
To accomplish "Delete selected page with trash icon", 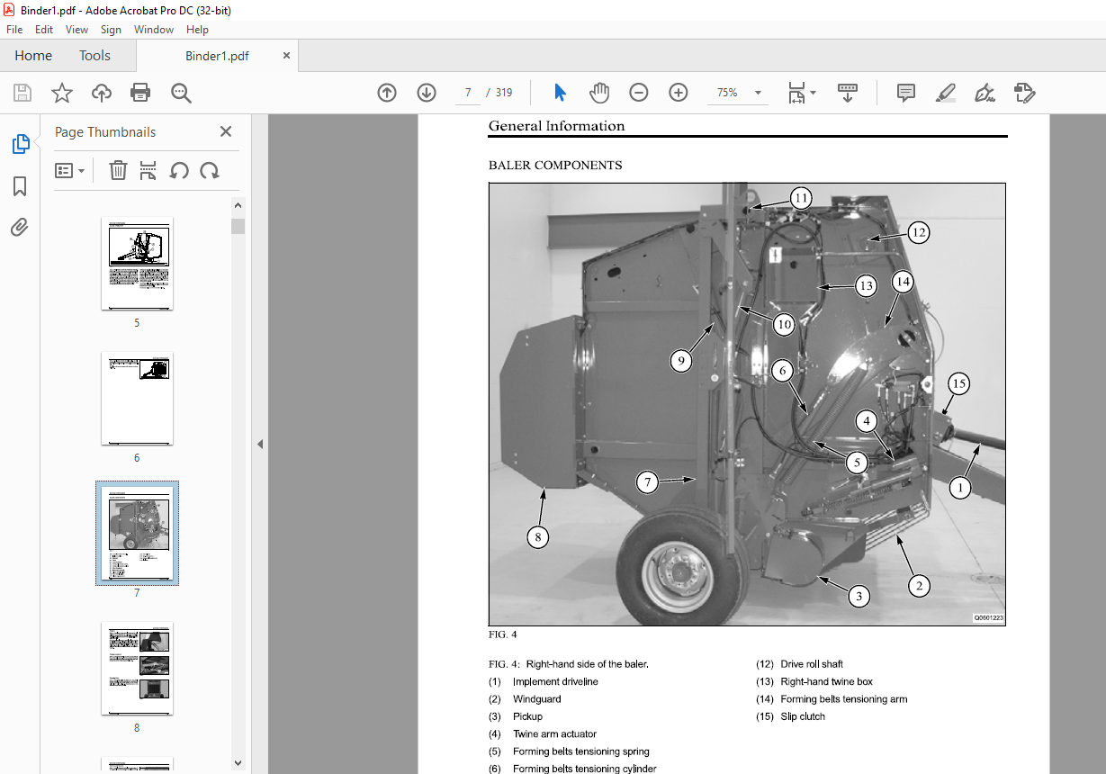I will [x=118, y=170].
